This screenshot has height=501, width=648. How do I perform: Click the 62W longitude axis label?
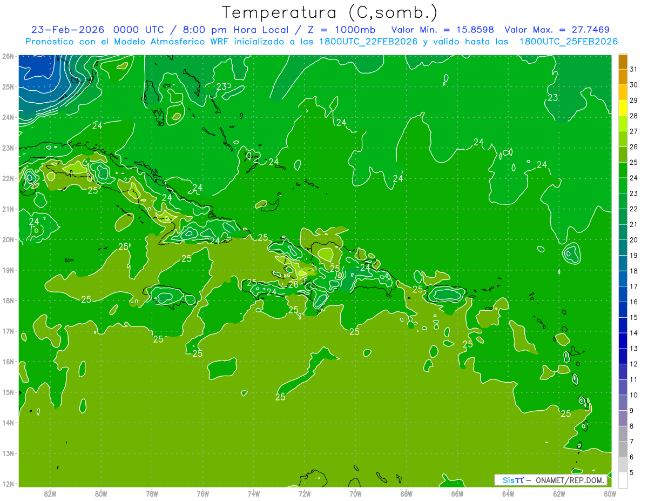[559, 493]
